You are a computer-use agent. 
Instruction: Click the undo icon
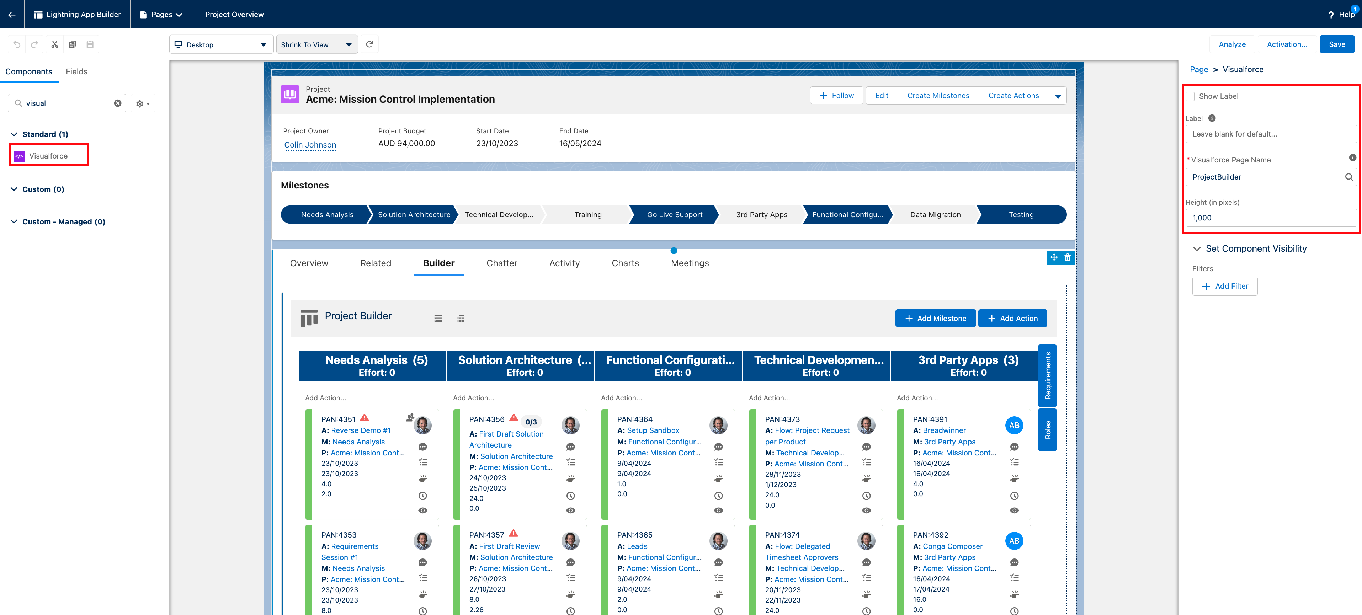point(17,44)
